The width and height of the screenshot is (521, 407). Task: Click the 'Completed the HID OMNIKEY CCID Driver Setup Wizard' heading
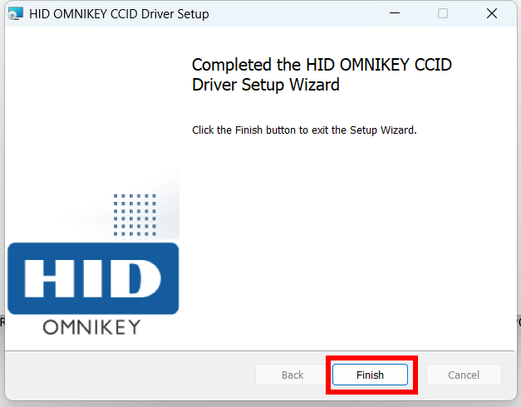tap(322, 75)
